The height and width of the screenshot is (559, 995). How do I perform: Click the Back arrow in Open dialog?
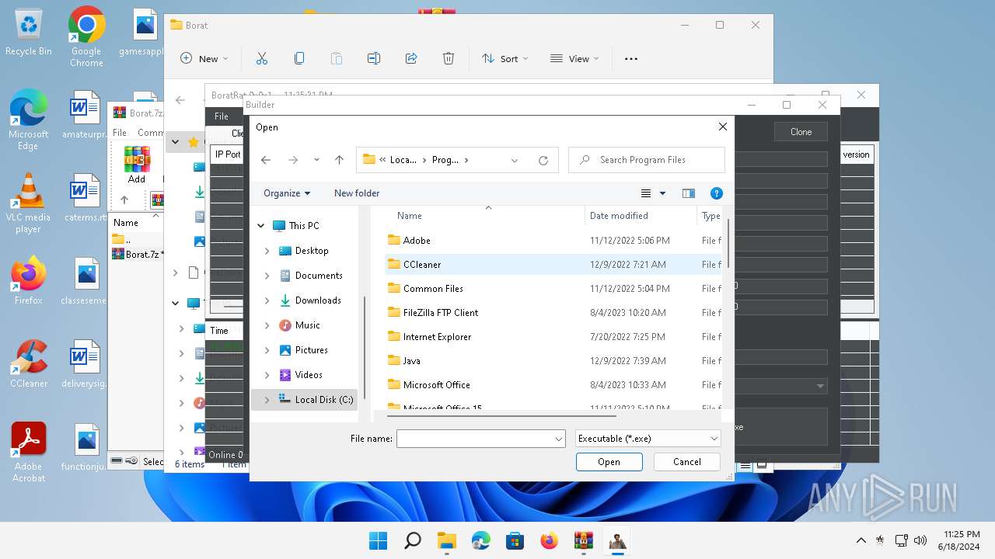click(266, 160)
